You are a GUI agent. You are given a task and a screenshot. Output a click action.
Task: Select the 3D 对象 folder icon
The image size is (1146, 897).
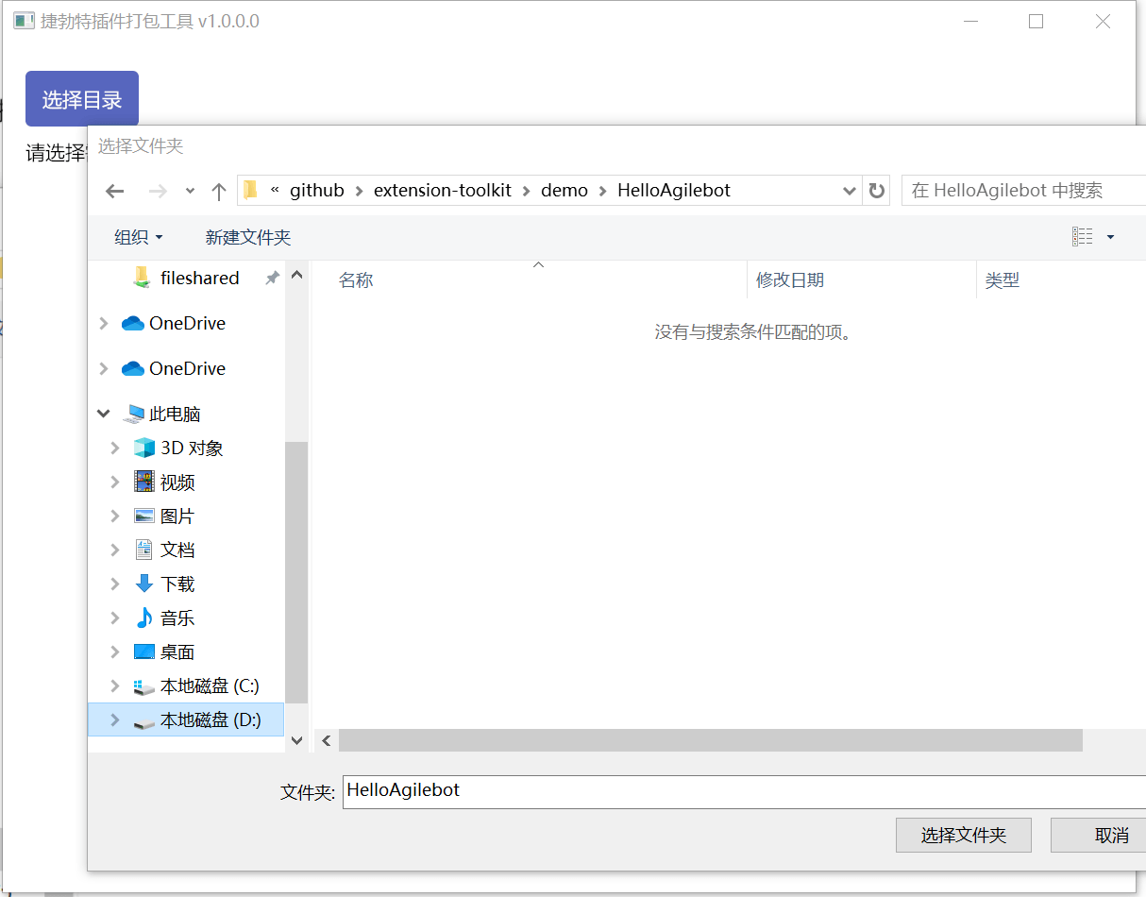click(x=143, y=448)
